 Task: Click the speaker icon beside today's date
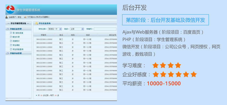tap(25, 17)
